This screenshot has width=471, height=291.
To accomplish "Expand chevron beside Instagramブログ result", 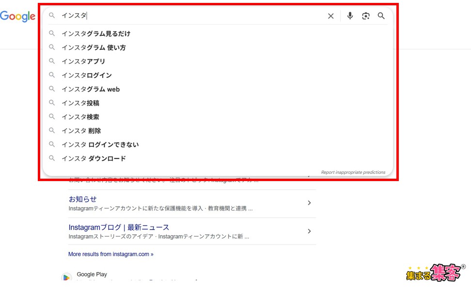I will pos(309,231).
